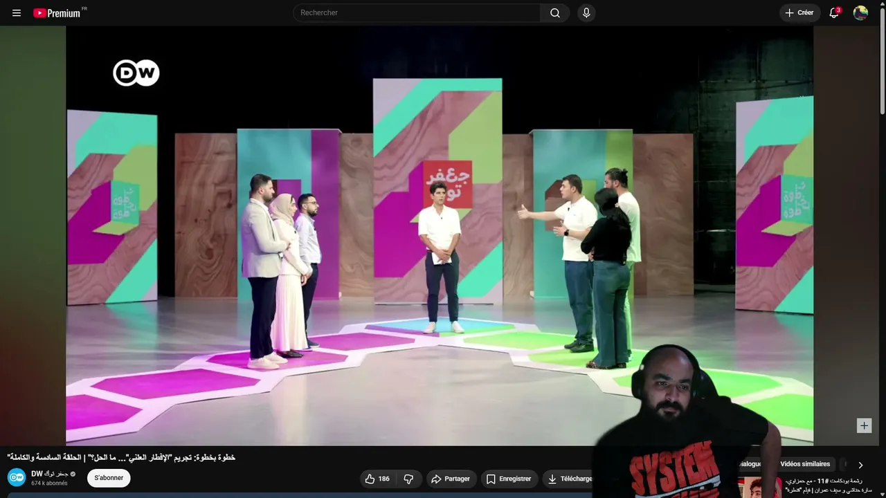
Task: Like the video with thumbs up
Action: [378, 479]
